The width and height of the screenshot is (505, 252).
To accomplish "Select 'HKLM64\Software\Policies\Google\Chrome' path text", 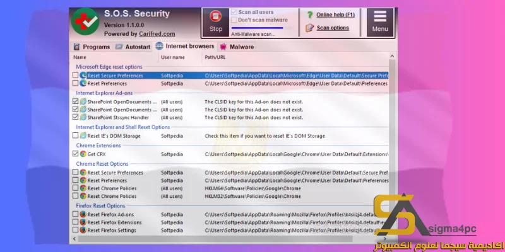I will pos(253,188).
